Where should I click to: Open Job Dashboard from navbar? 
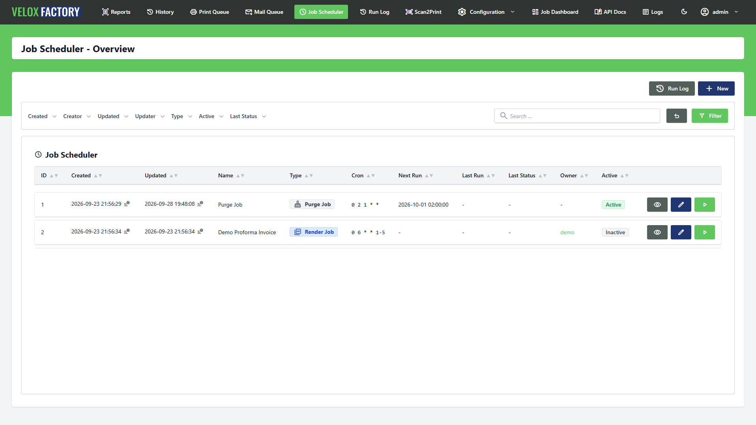point(555,12)
